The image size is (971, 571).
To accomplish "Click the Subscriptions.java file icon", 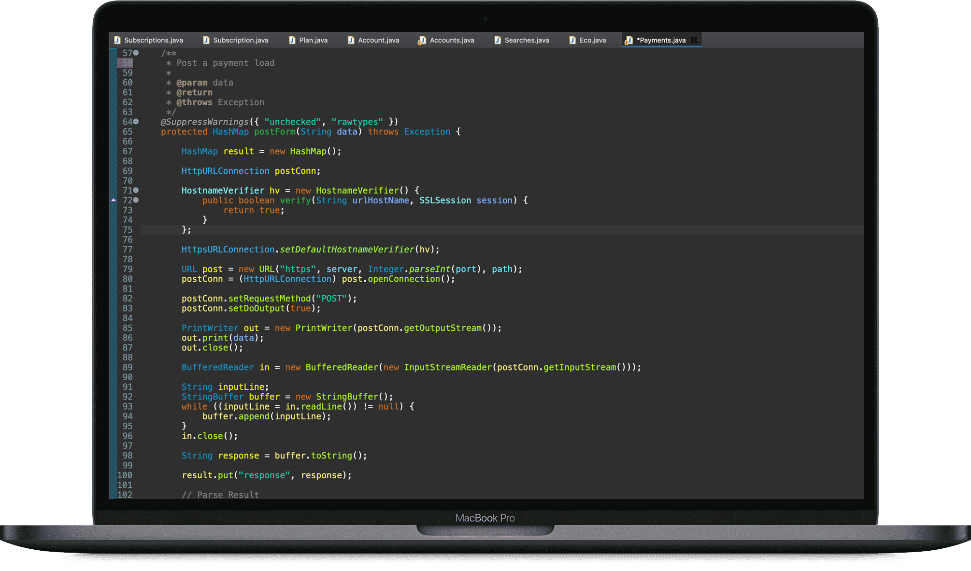I will (x=117, y=40).
